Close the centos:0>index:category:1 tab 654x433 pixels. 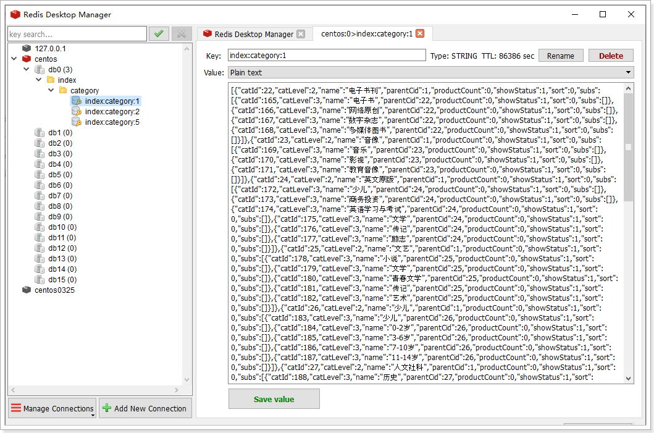(420, 34)
